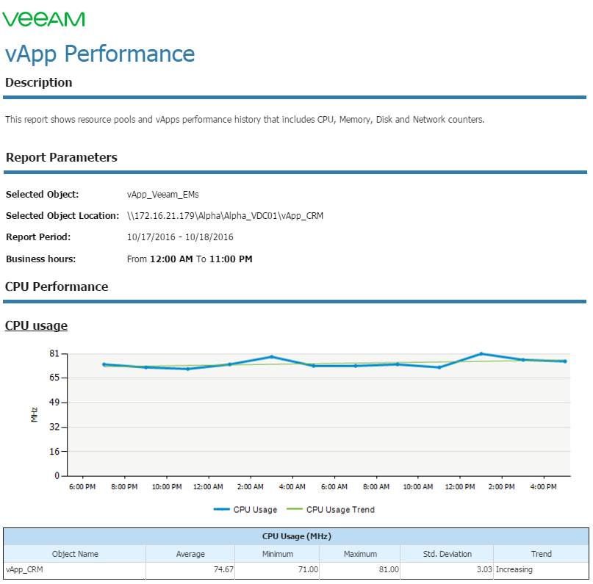
Task: Click the Veeam logo
Action: 43,19
